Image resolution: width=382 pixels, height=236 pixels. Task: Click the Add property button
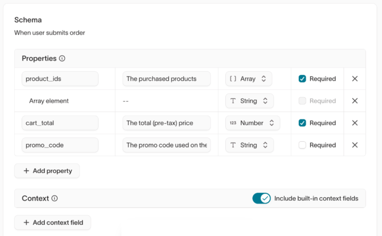point(47,171)
